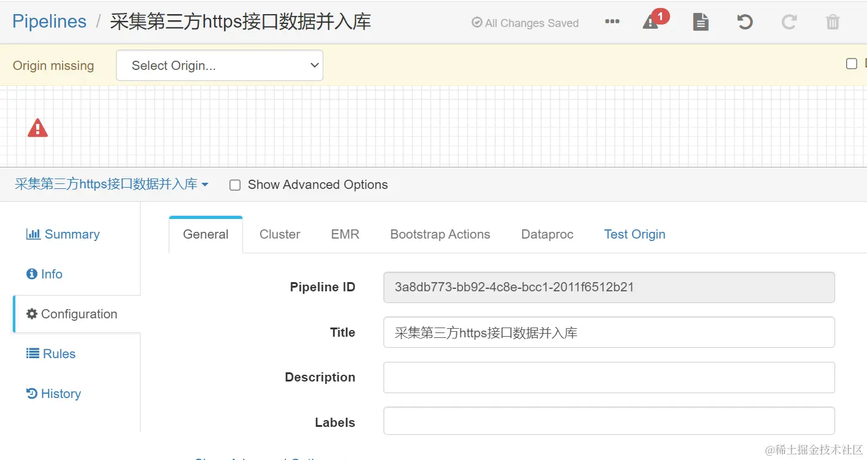
Task: Open the History sidebar section
Action: (x=53, y=394)
